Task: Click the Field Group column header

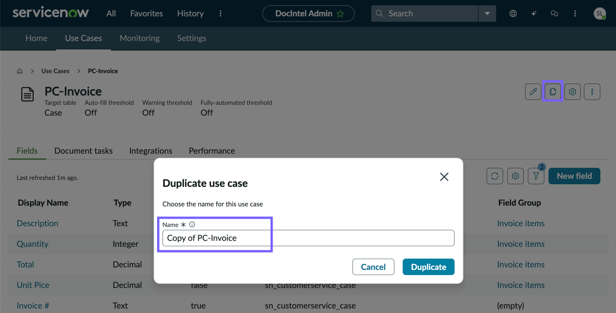Action: pos(519,203)
